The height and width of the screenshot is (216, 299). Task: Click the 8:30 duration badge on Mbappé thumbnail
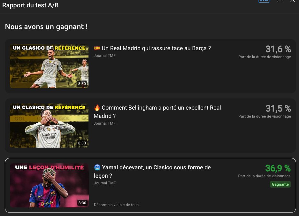coord(82,84)
